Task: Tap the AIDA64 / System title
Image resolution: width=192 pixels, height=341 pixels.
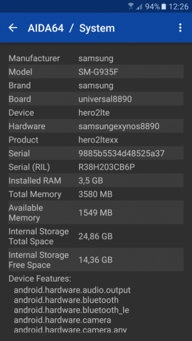Action: (x=71, y=28)
